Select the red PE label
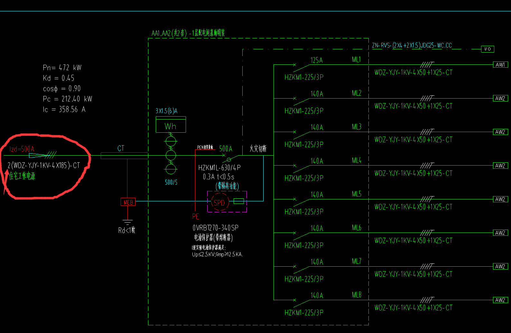This screenshot has height=333, width=511. pos(196,216)
